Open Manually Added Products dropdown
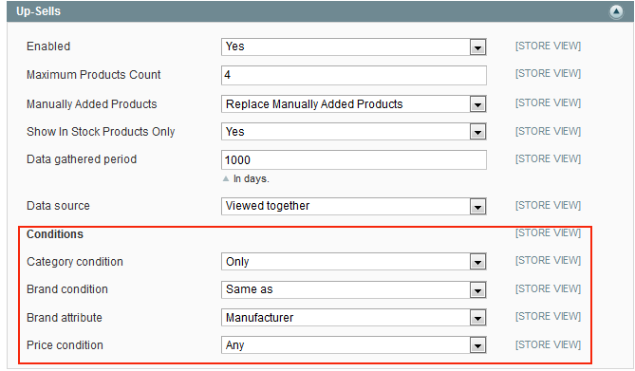Viewport: 635px width, 371px height. click(x=353, y=104)
